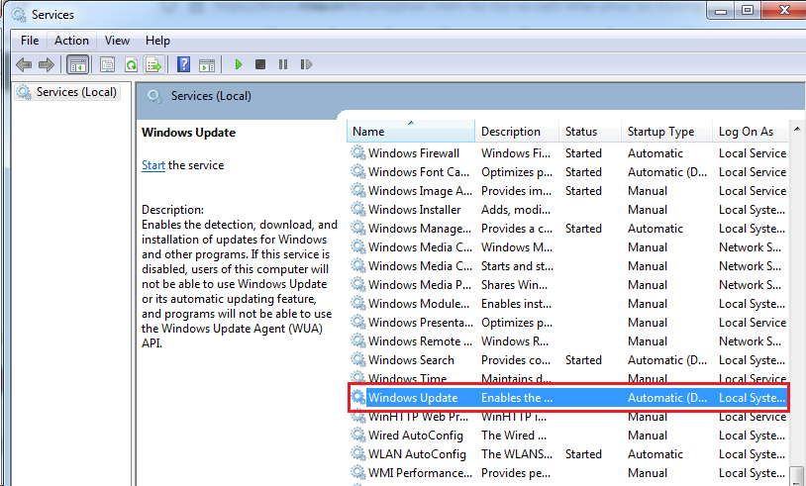Image resolution: width=806 pixels, height=486 pixels.
Task: Select the Windows Search service row
Action: [x=568, y=360]
